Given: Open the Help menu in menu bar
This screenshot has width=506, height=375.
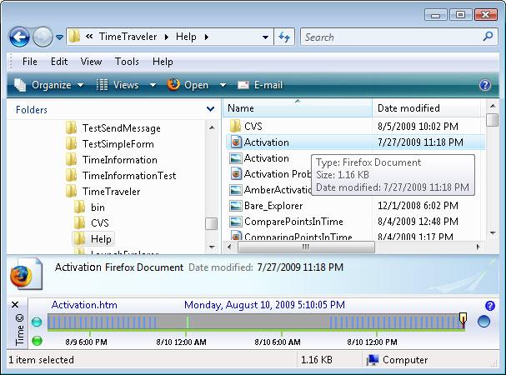Looking at the screenshot, I should pyautogui.click(x=163, y=62).
